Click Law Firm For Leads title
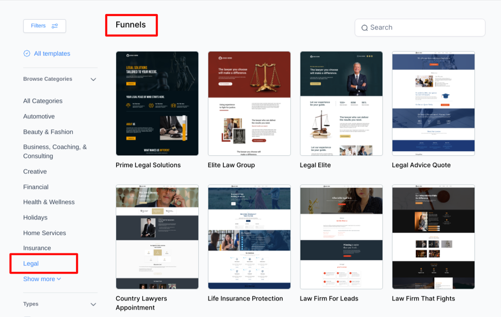The image size is (501, 317). (x=329, y=298)
